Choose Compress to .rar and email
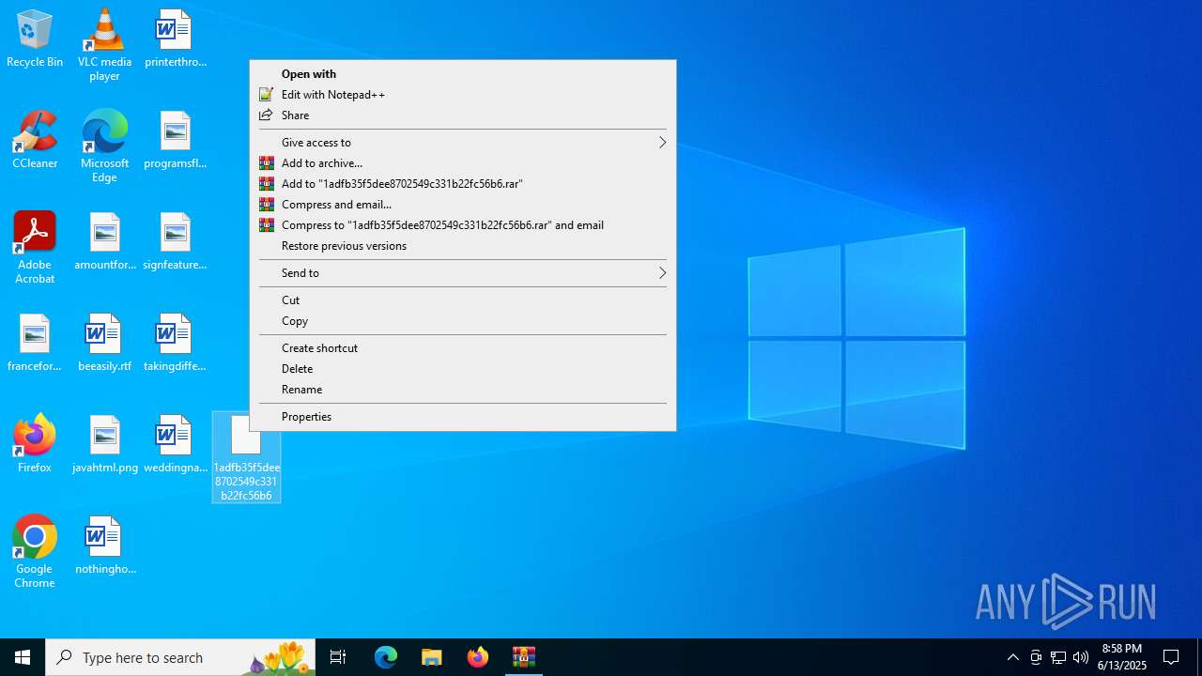Viewport: 1202px width, 676px height. 462,225
